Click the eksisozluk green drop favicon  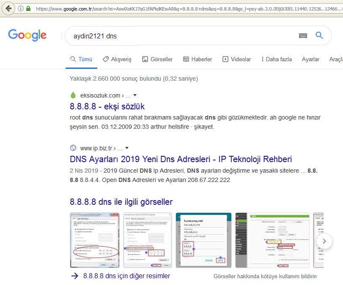73,95
